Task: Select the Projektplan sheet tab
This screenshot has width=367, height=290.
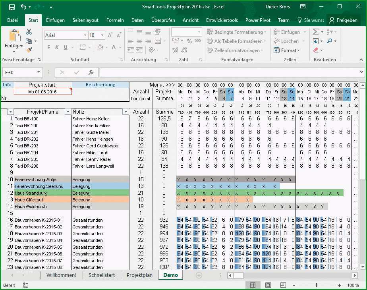Action: 139,275
